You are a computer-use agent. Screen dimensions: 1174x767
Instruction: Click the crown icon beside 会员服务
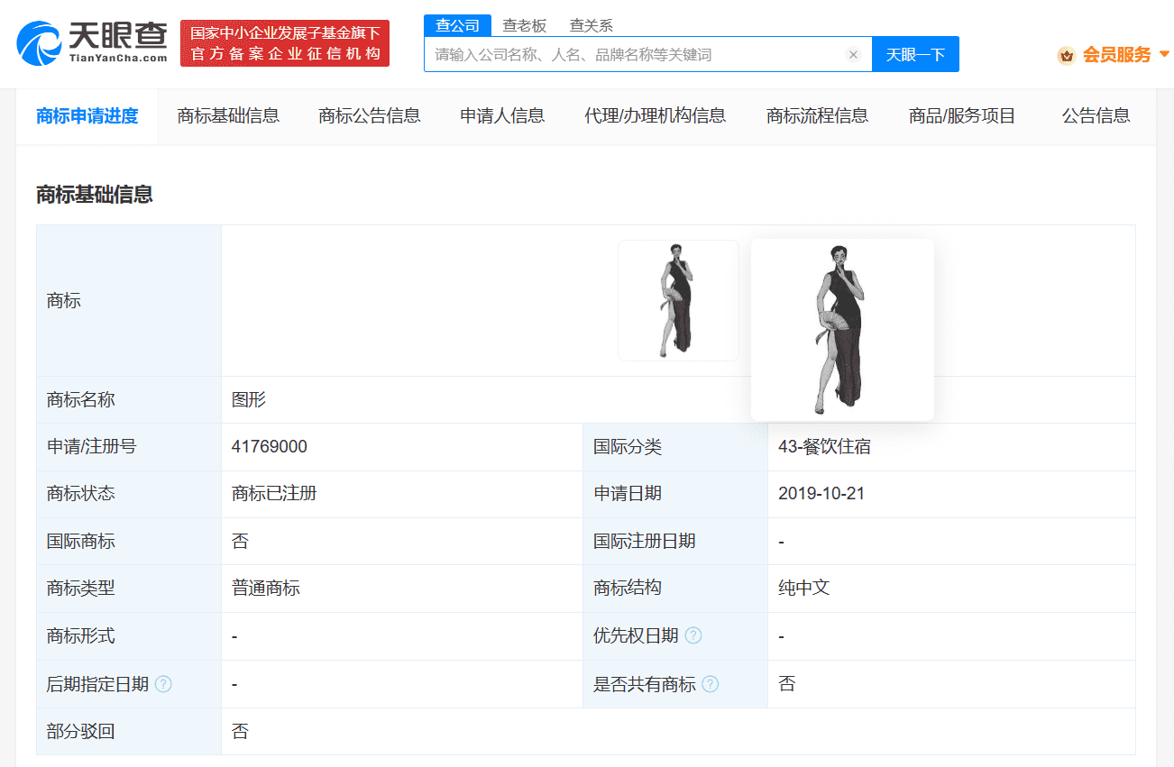1065,55
